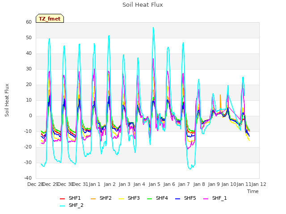The height and width of the screenshot is (214, 286).
Task: Click the Jan 3 x-axis tick label
Action: click(x=125, y=184)
